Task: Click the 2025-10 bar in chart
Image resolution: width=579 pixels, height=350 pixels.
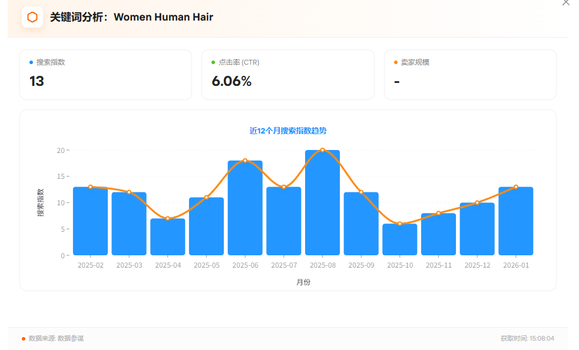Action: click(x=400, y=239)
